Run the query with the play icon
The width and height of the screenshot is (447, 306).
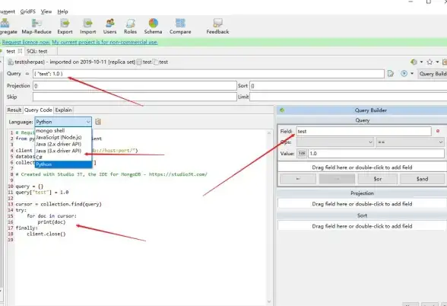(x=404, y=74)
